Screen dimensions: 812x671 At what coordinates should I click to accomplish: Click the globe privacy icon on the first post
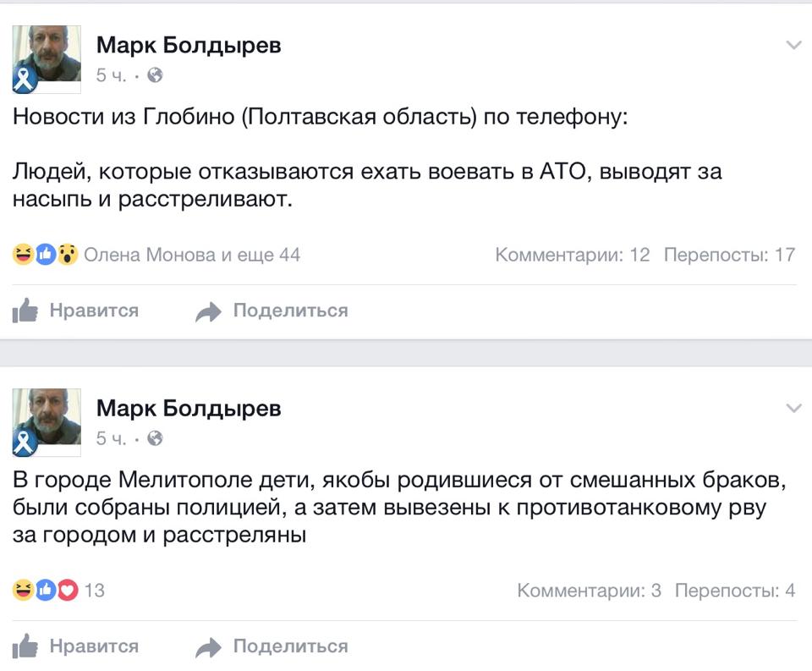click(x=155, y=76)
